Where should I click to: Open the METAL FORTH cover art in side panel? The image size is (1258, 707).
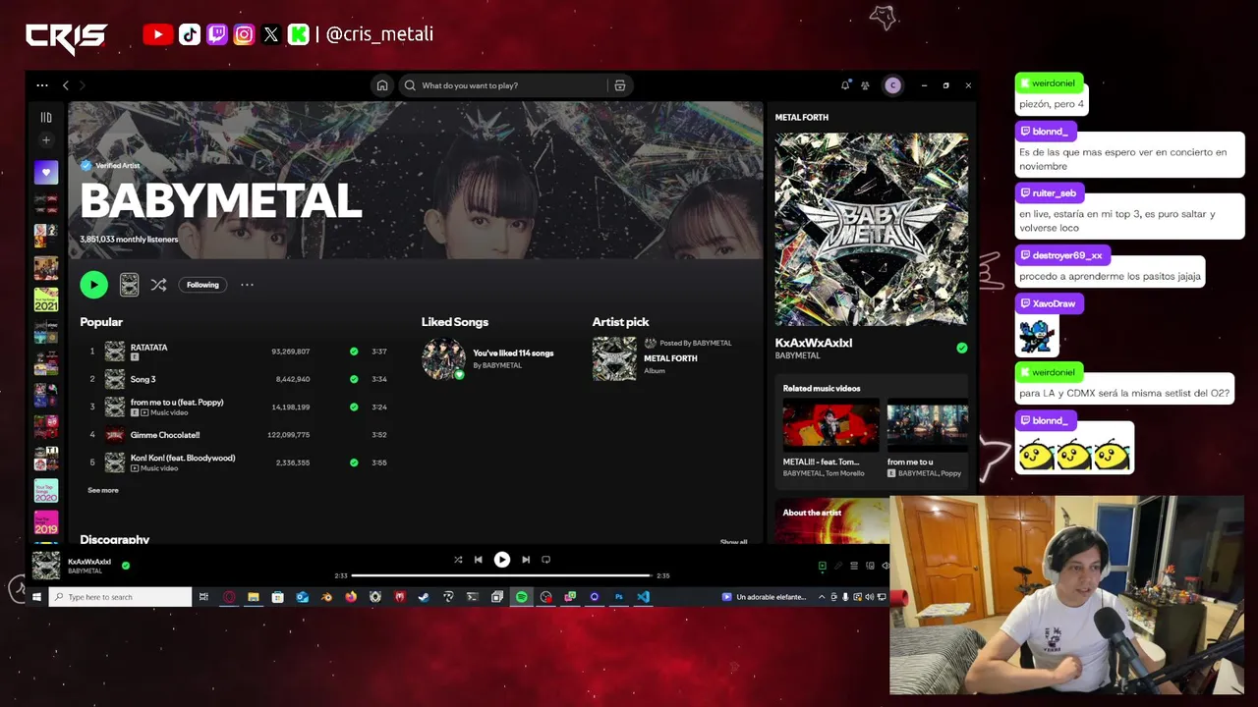click(872, 230)
